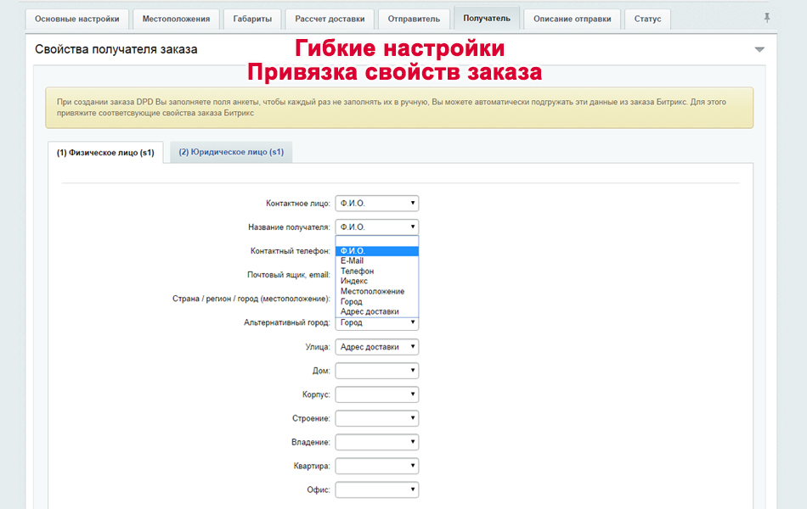Viewport: 807px width, 509px height.
Task: Open the Квартира dropdown
Action: (x=376, y=466)
